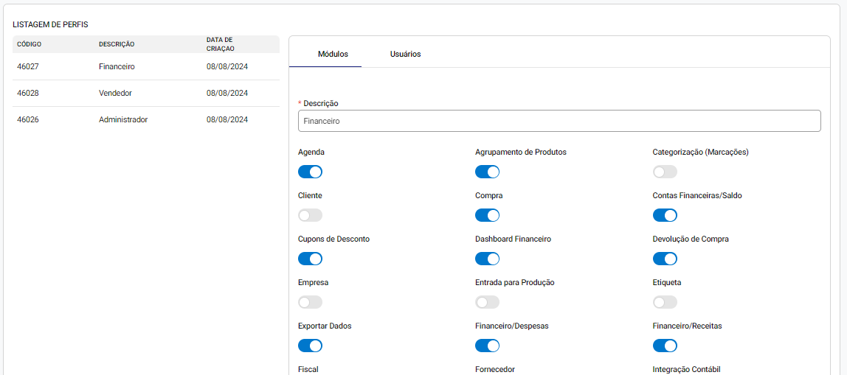The width and height of the screenshot is (847, 375).
Task: Disable the Financeiro/Receitas toggle
Action: pyautogui.click(x=665, y=346)
